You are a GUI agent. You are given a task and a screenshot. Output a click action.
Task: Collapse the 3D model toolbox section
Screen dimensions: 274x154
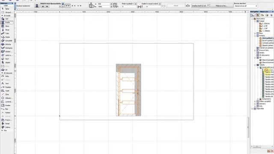pyautogui.click(x=2, y=15)
